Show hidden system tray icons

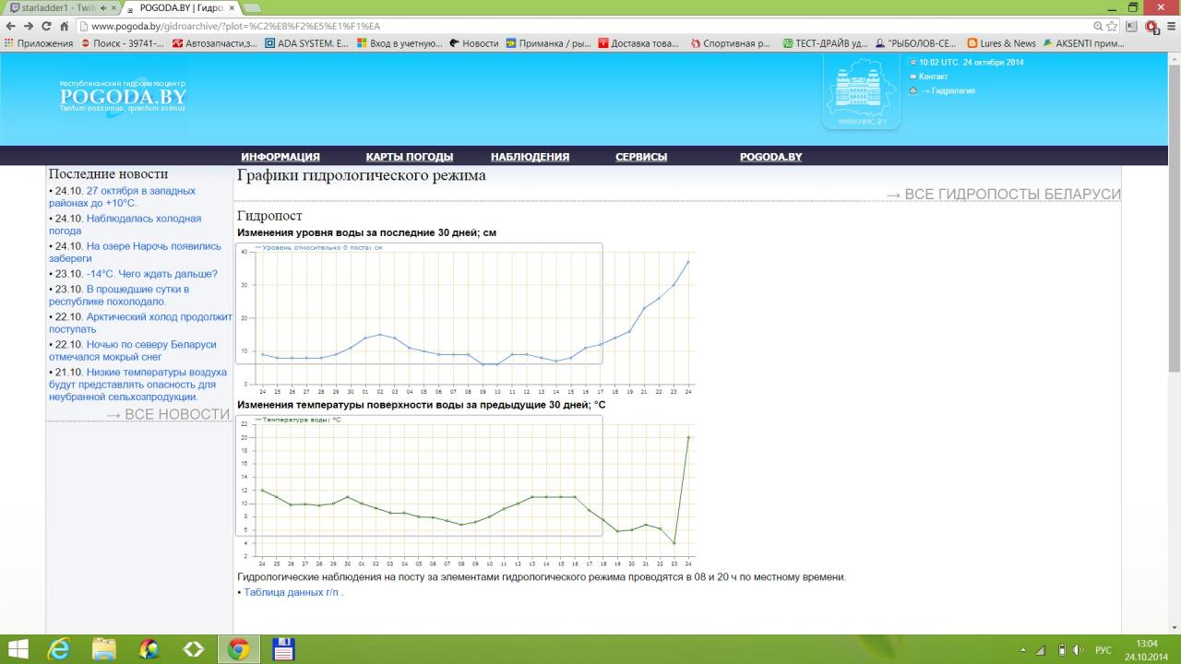[x=1022, y=650]
